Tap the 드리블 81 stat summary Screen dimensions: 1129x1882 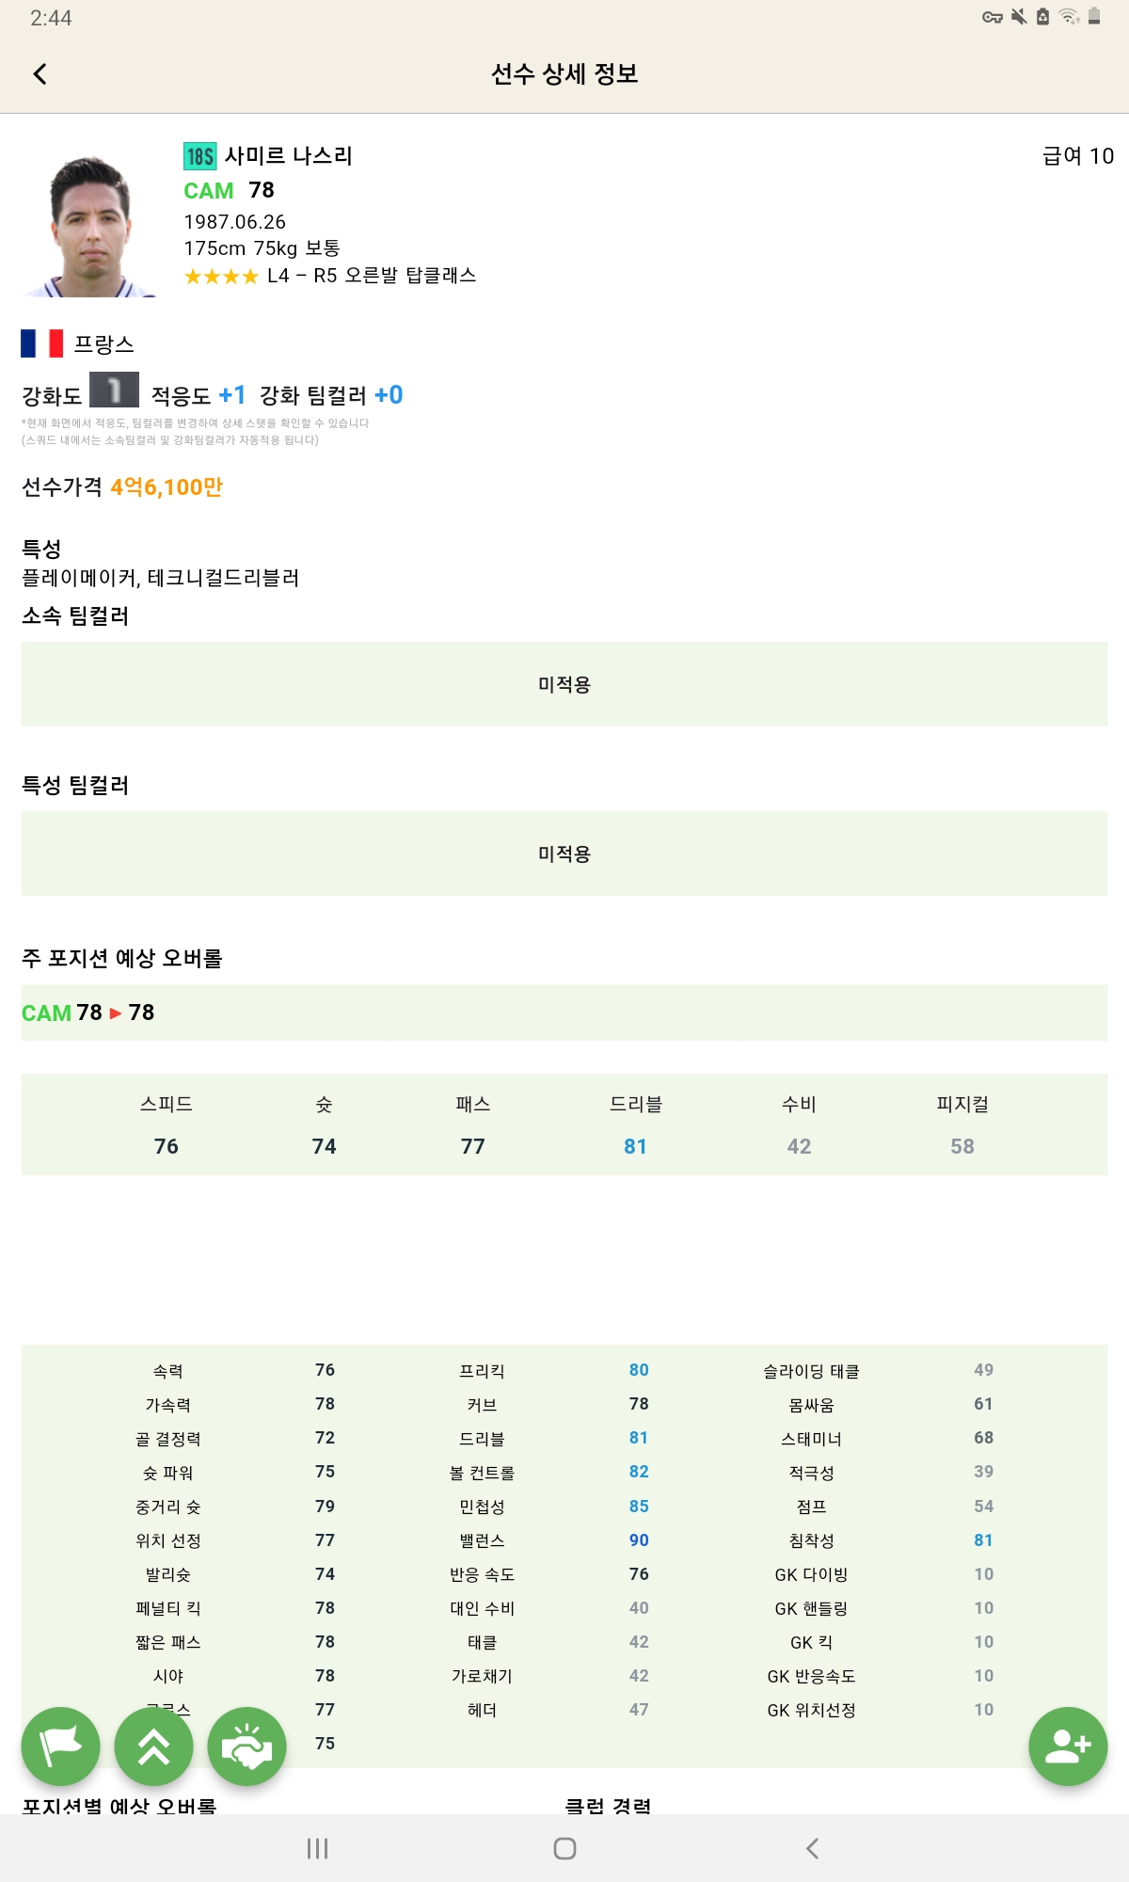pos(636,1124)
